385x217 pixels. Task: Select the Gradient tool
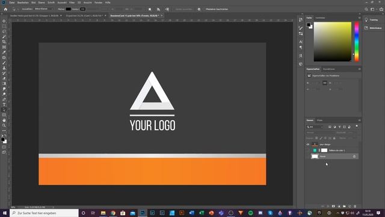coord(4,84)
